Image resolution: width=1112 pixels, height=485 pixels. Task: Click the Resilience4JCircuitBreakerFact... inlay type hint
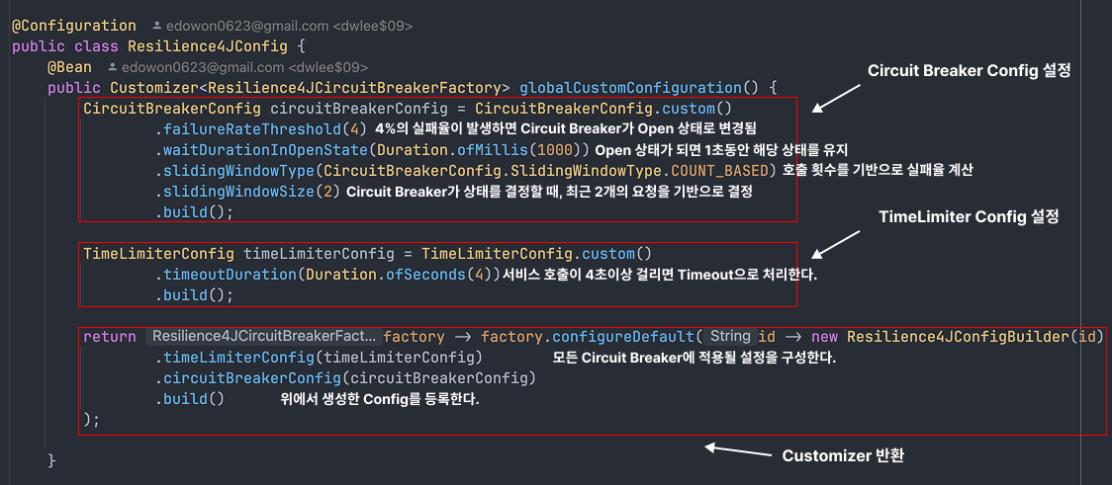264,336
